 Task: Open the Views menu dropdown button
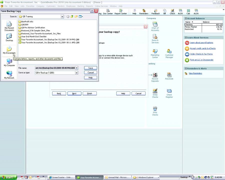pyautogui.click(x=81, y=16)
